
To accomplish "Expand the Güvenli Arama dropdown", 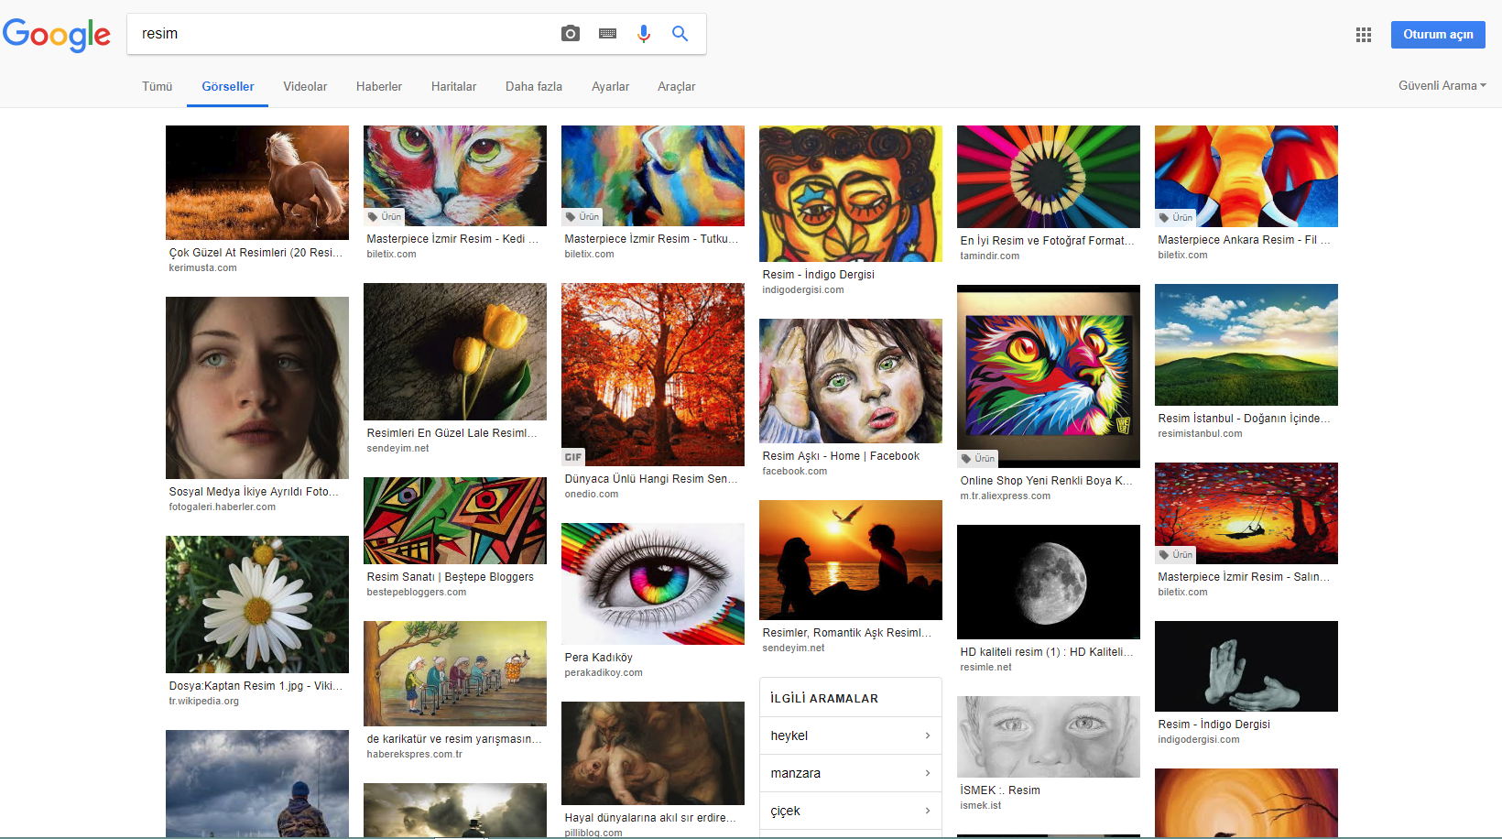I will tap(1442, 86).
